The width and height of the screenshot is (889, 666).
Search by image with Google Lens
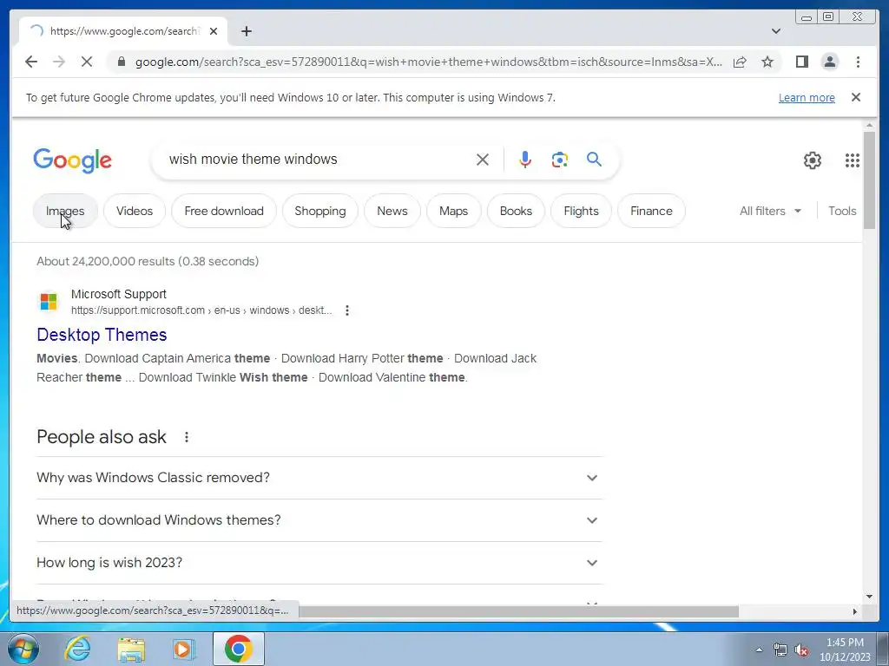pos(560,160)
